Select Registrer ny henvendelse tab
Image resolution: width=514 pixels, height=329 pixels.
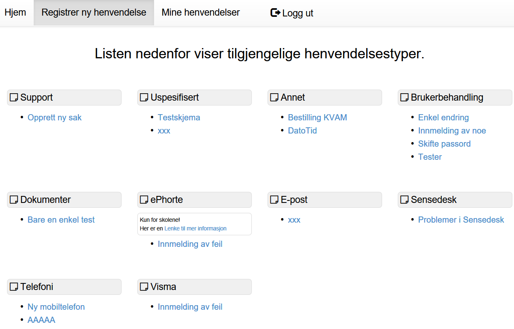coord(94,13)
